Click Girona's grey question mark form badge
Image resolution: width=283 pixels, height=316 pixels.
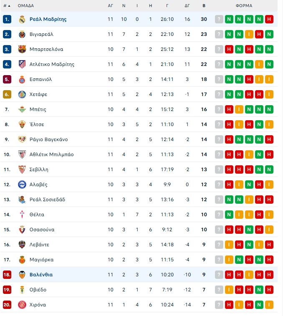[x=219, y=305]
